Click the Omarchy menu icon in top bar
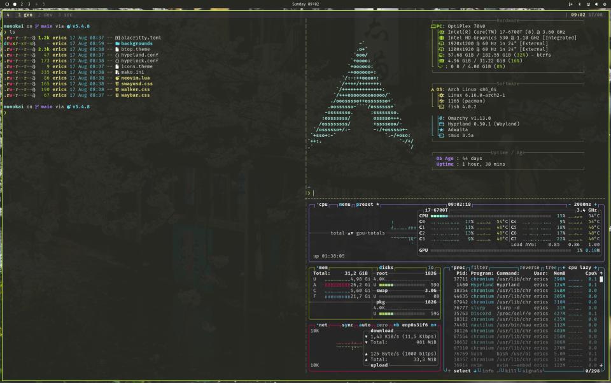 click(6, 4)
